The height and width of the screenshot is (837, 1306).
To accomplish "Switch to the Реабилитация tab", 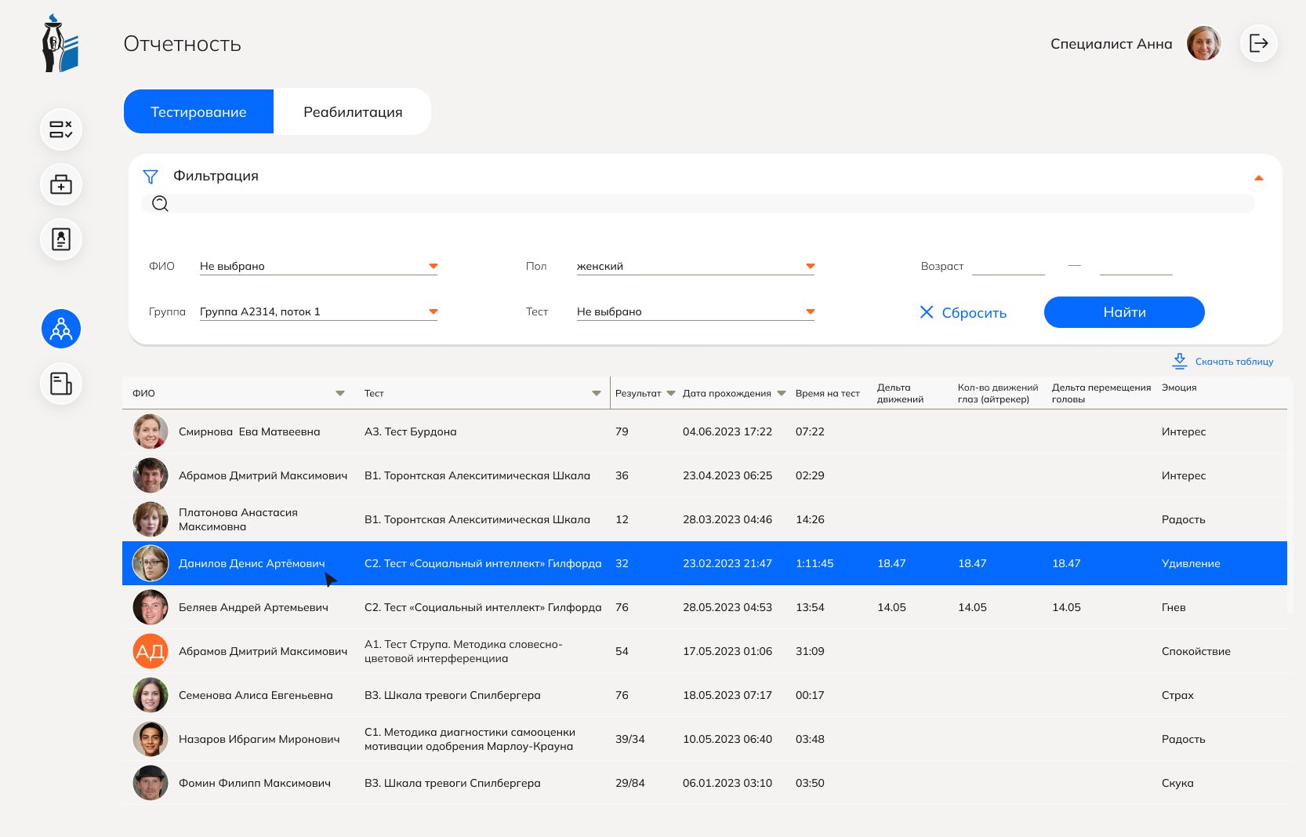I will 353,112.
